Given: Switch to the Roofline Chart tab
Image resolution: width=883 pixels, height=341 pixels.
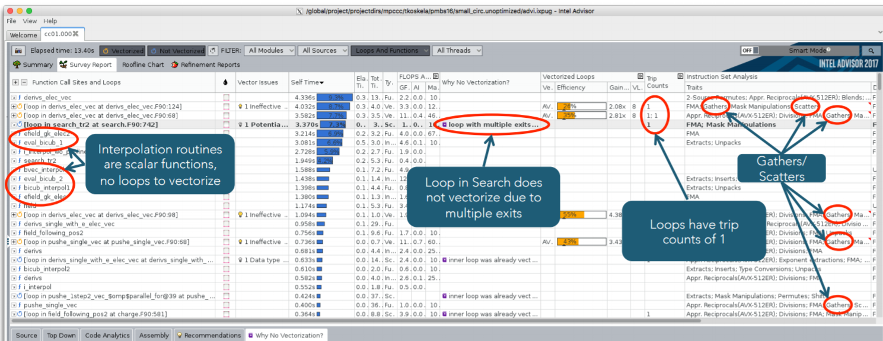Looking at the screenshot, I should click(143, 65).
